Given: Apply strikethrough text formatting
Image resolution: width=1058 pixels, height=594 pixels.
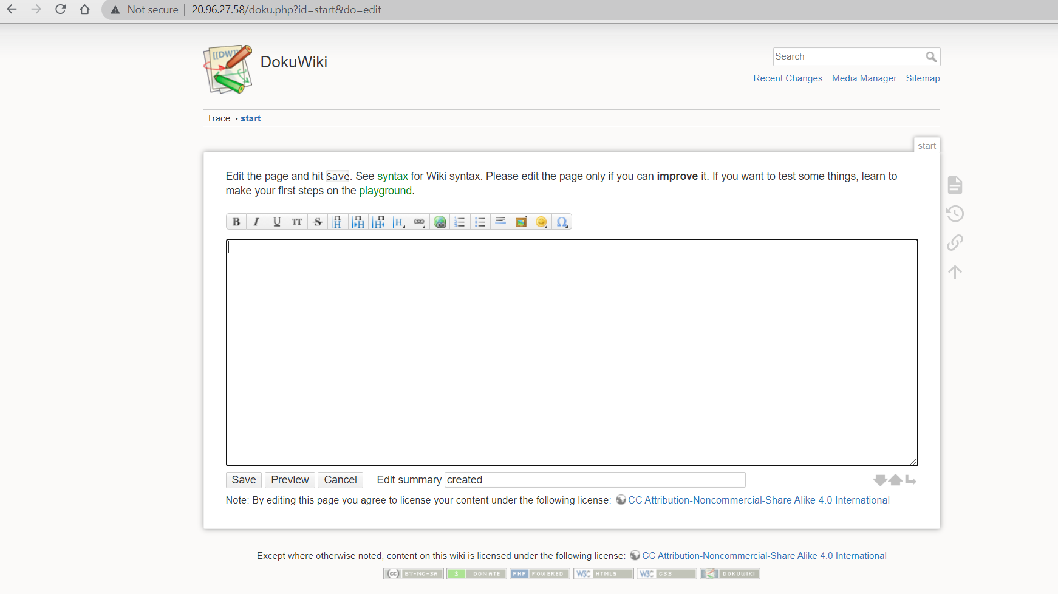Looking at the screenshot, I should tap(318, 222).
